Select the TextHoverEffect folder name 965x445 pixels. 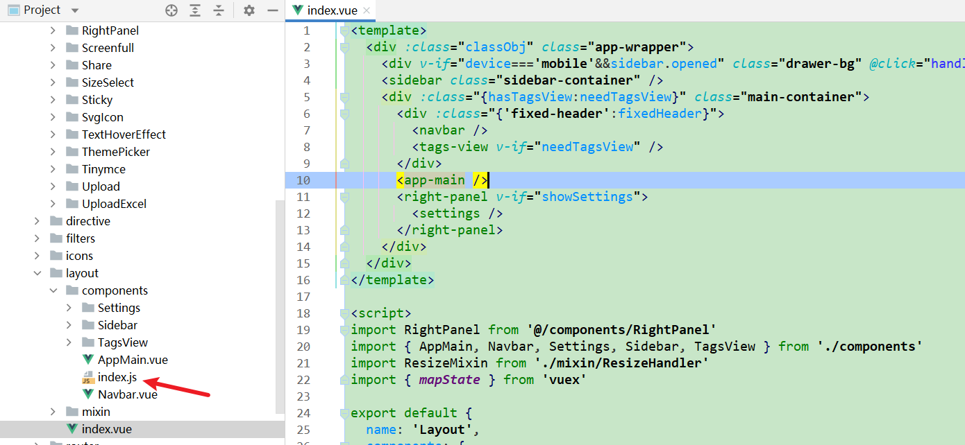(x=124, y=134)
